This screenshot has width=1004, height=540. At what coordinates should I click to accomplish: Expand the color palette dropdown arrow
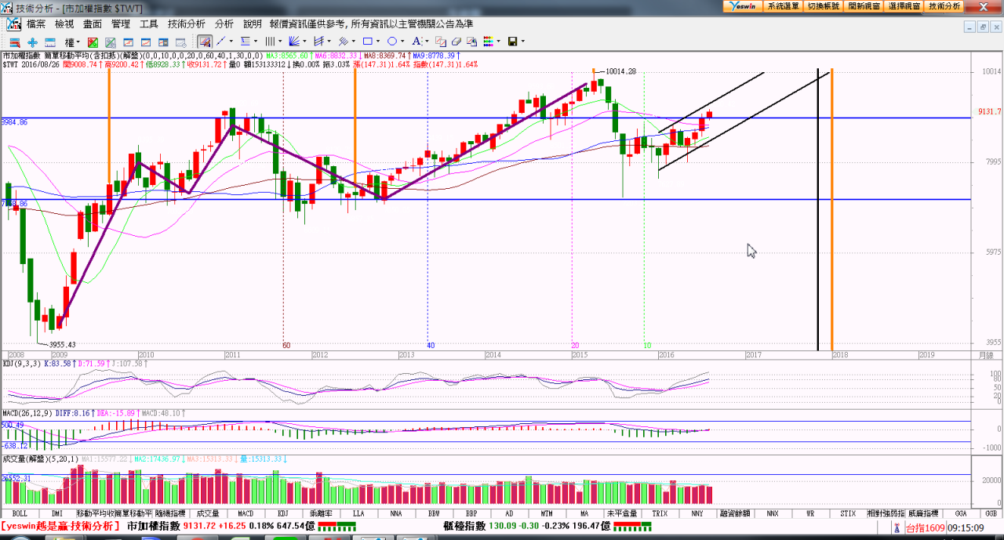(x=498, y=42)
